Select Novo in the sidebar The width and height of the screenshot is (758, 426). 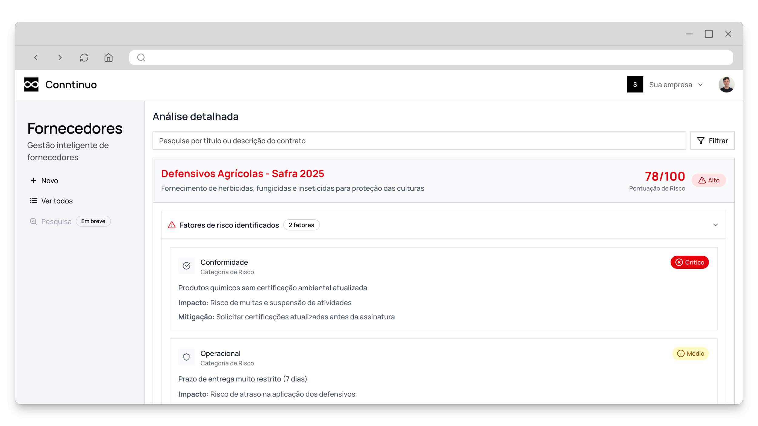coord(44,181)
